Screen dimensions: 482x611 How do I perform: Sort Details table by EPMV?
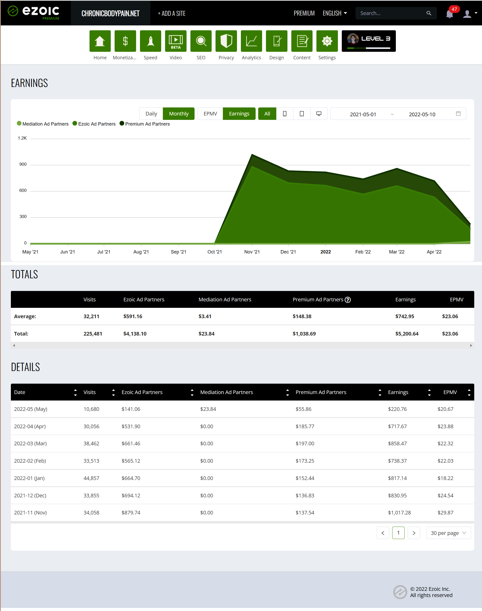pyautogui.click(x=469, y=392)
